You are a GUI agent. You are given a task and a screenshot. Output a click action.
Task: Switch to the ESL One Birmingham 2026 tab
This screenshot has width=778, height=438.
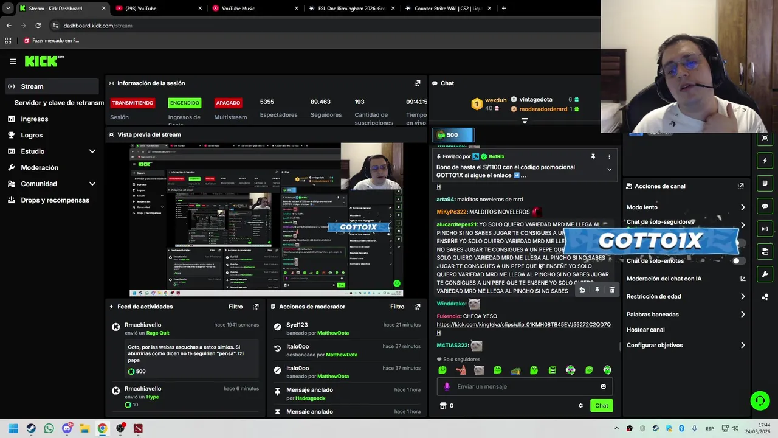(x=351, y=9)
